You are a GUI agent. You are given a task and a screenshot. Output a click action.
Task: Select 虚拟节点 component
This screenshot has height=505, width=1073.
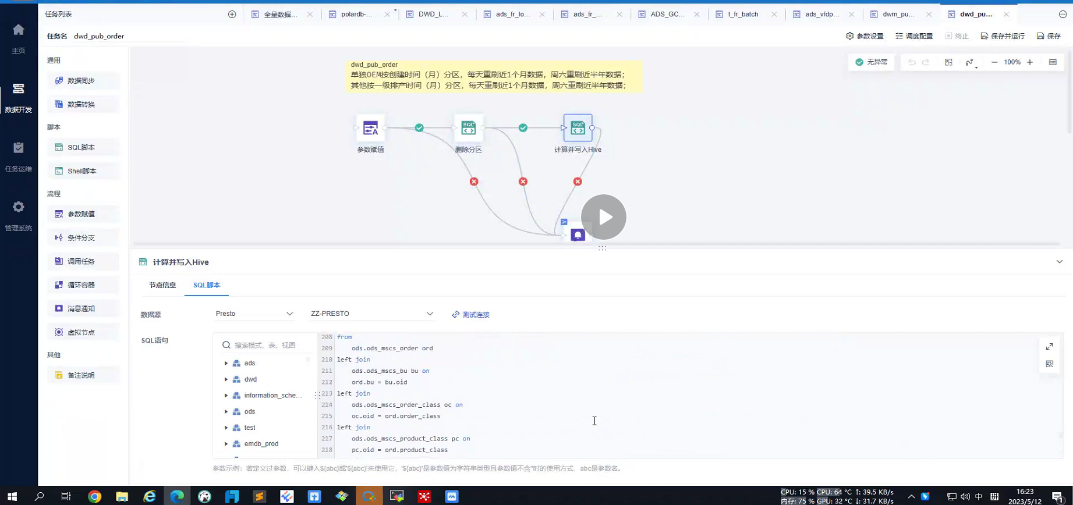click(83, 332)
